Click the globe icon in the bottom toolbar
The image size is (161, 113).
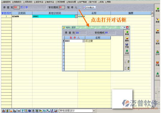(x=30, y=111)
